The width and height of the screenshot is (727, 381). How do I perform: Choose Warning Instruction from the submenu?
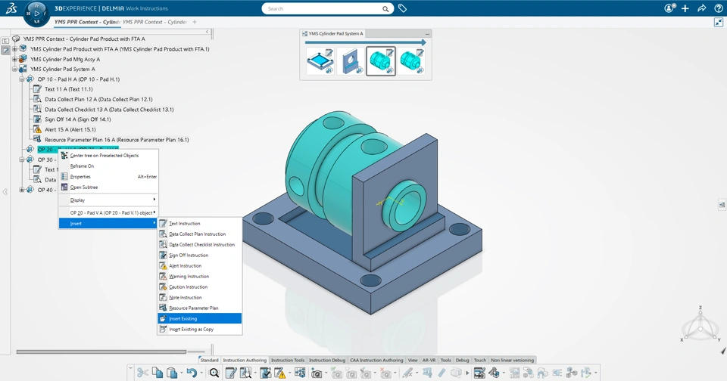(200, 277)
